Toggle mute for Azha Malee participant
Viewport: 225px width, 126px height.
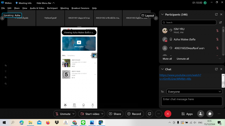click(x=217, y=39)
